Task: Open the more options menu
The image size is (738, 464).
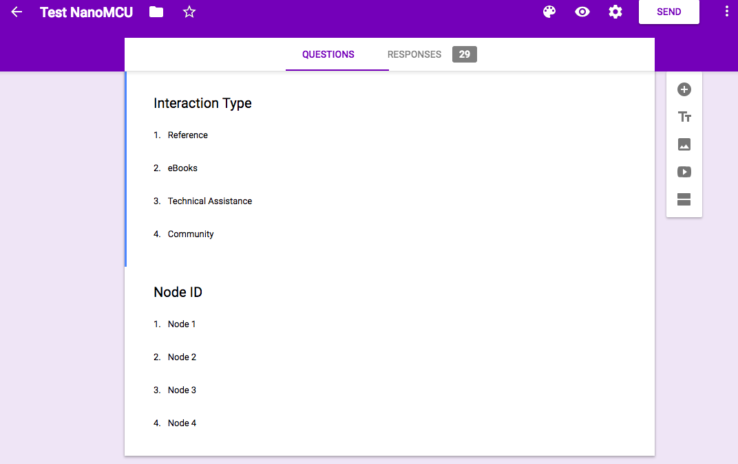Action: 727,12
